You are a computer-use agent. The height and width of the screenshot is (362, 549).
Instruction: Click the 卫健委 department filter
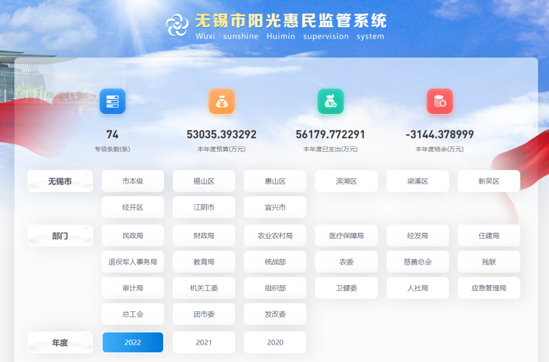pos(346,287)
